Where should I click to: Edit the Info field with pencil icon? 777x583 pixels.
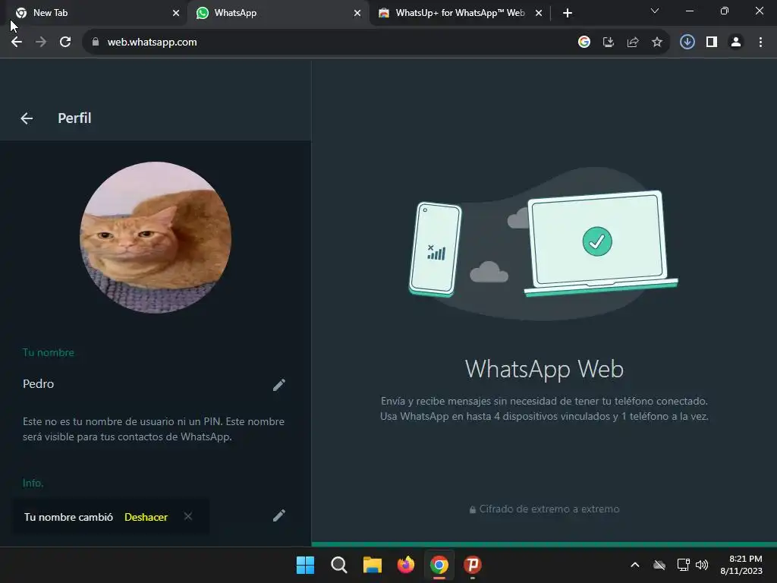click(279, 515)
